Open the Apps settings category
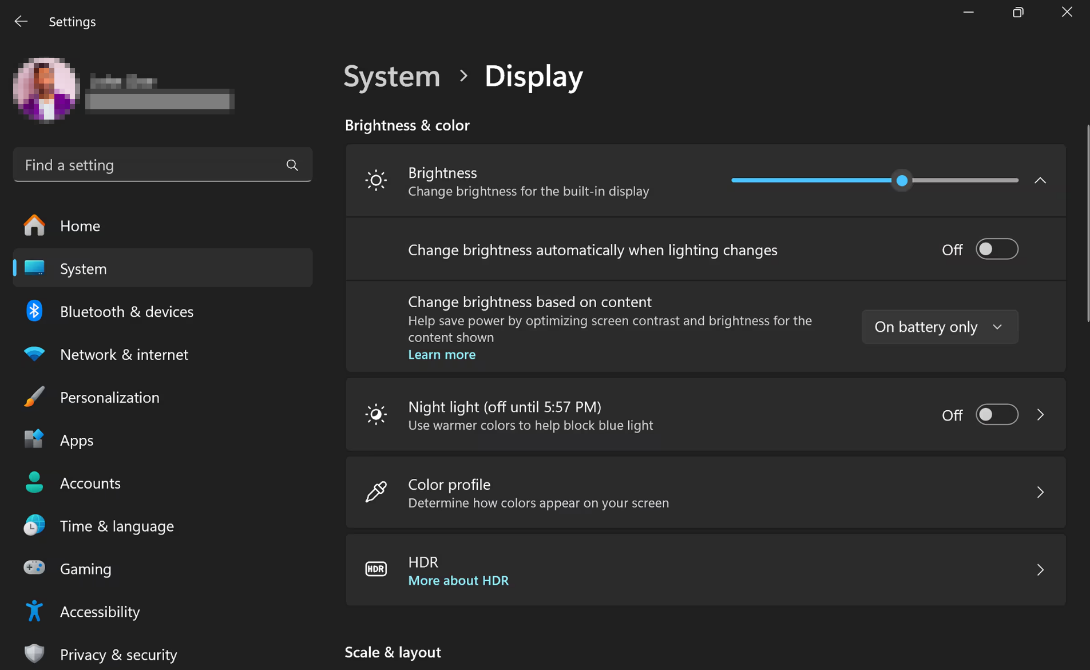This screenshot has height=670, width=1090. [x=76, y=440]
